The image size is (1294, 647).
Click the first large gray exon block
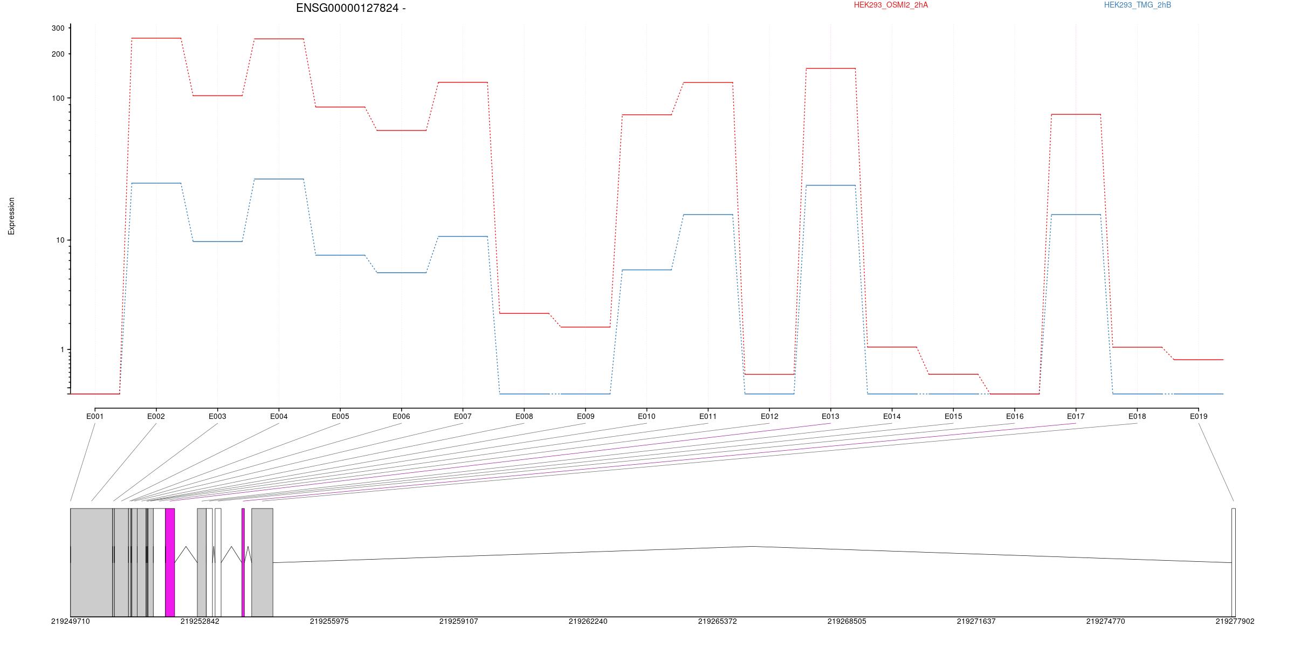[92, 562]
